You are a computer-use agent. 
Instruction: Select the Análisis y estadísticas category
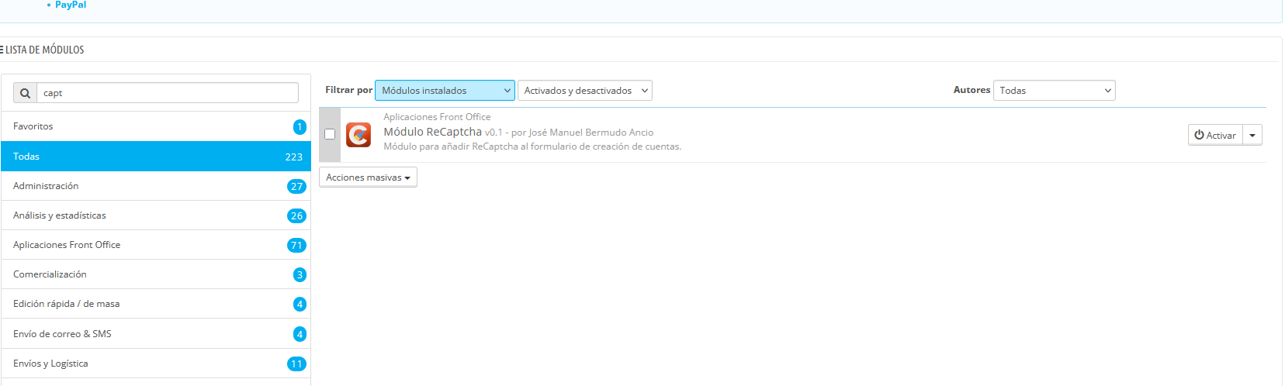point(156,215)
